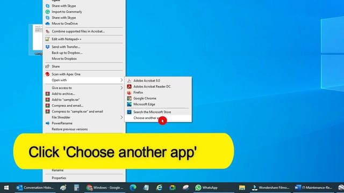Switch to Word IT-Maintenance document
Viewport: 344px width, 193px height.
pyautogui.click(x=313, y=188)
